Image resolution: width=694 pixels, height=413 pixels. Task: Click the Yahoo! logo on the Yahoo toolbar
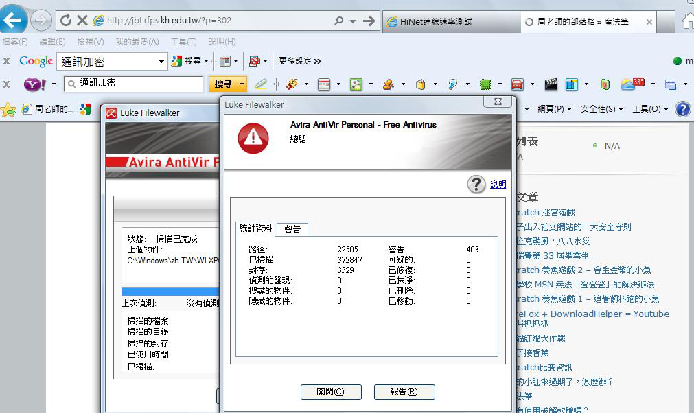pos(34,84)
